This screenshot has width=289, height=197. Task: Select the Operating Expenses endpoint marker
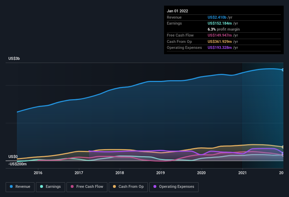tap(283, 153)
